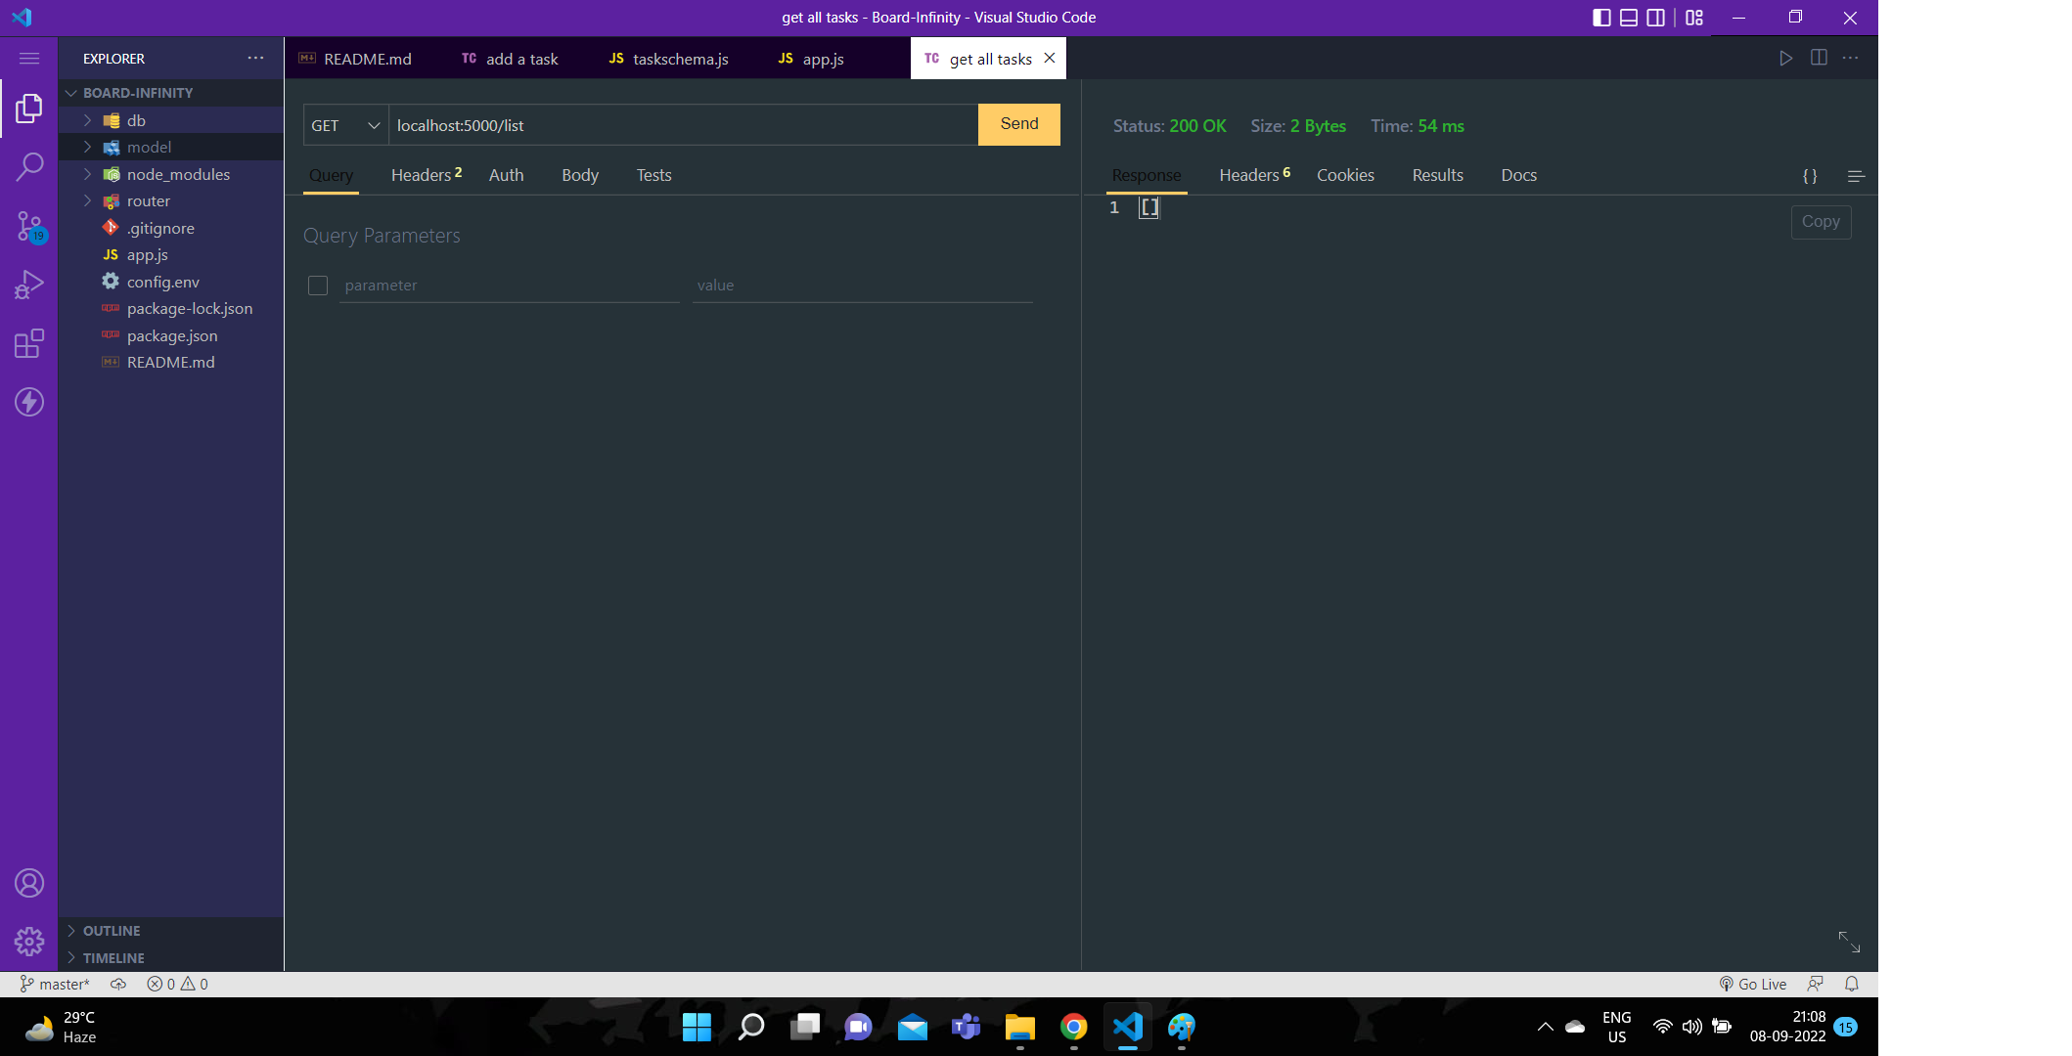
Task: Toggle the primary side bar layout icon
Action: (1601, 18)
